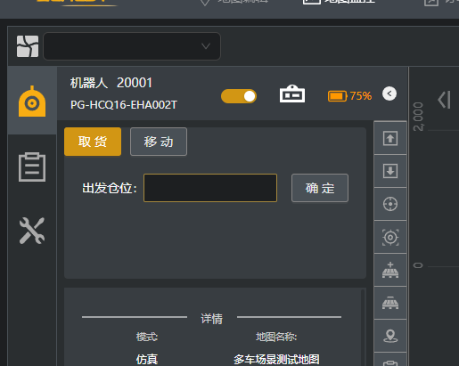Select the 取货 tab
459x366 pixels.
click(x=93, y=142)
